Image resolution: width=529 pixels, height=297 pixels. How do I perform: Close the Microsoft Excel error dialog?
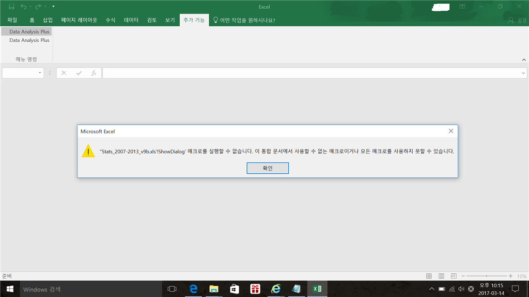click(x=450, y=131)
